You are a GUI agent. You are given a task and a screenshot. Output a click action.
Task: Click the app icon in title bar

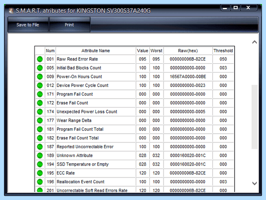tap(11, 11)
